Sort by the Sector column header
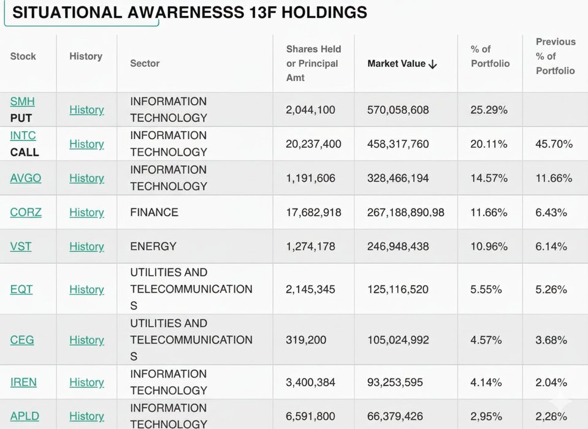The height and width of the screenshot is (429, 588). coord(145,63)
